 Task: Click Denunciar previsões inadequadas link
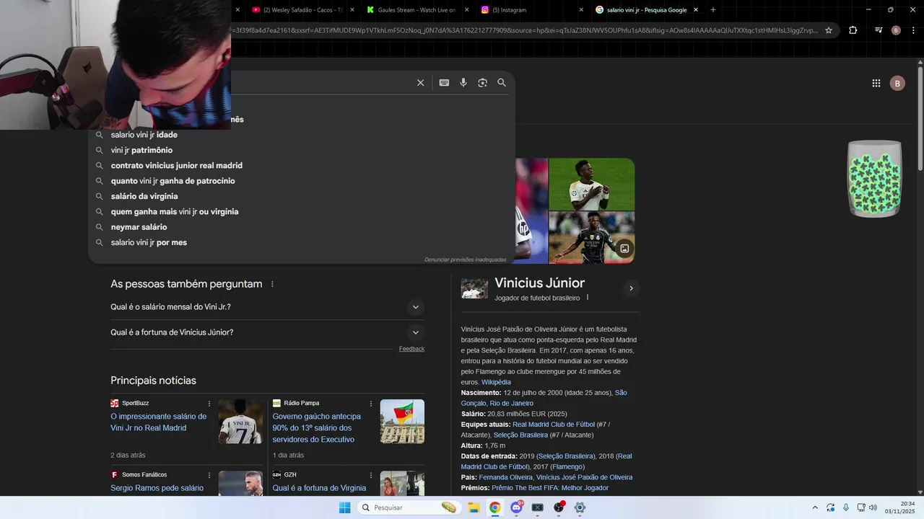465,259
